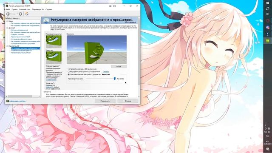Select Регулировка параметров цвета для видео item

point(25,23)
